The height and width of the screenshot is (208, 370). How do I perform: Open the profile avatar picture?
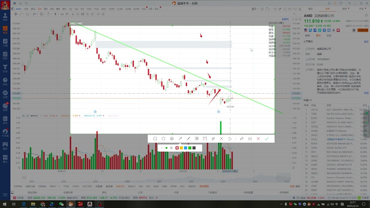click(5, 5)
